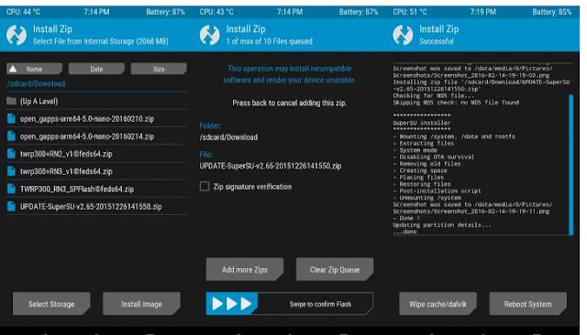
Task: Sort file list by Date
Action: point(96,69)
